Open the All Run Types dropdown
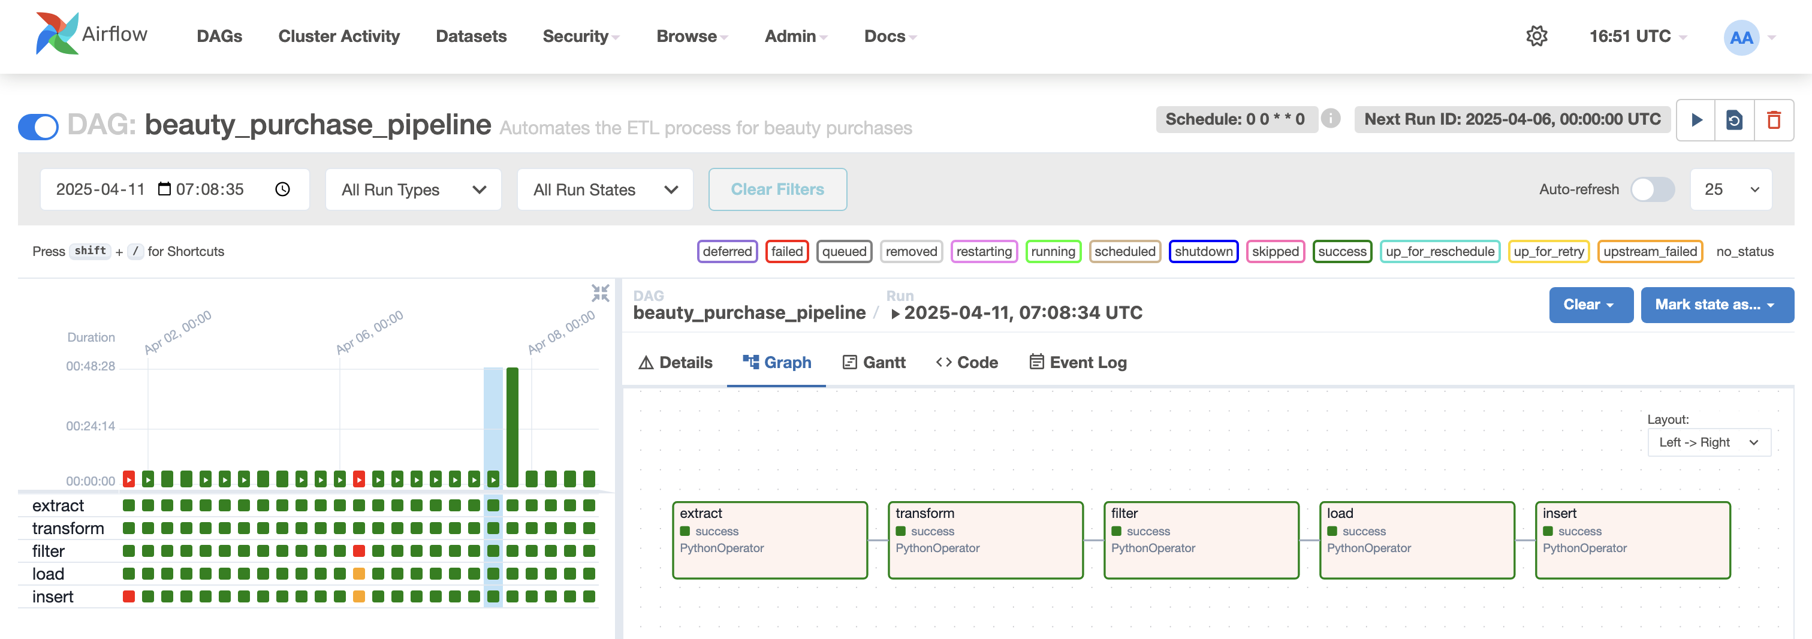Viewport: 1812px width, 639px height. tap(413, 189)
